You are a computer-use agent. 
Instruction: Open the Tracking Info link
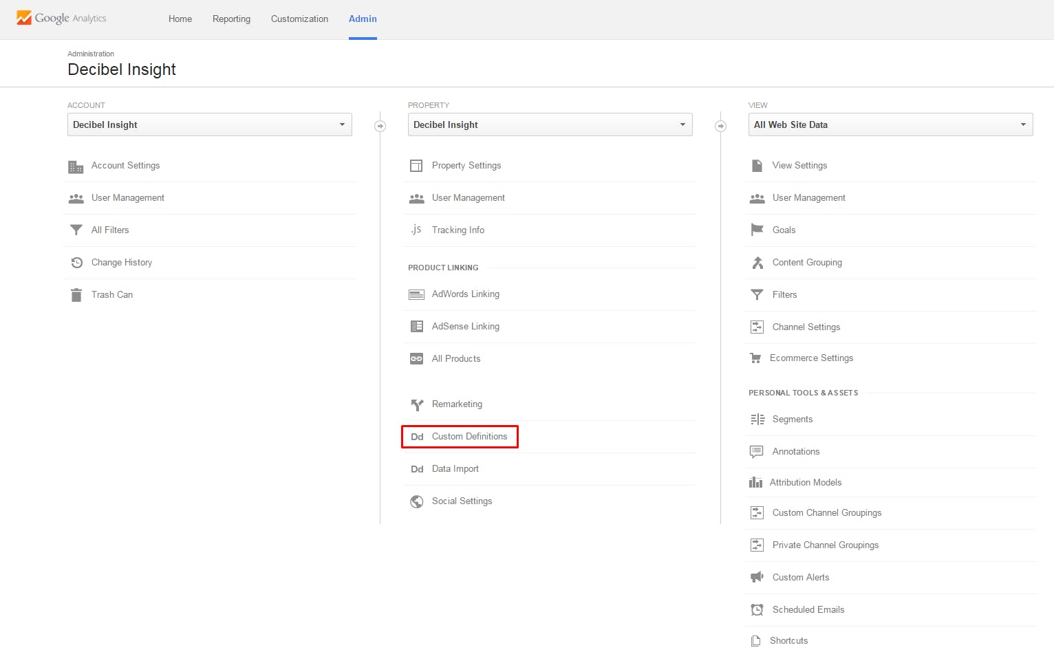pos(458,230)
